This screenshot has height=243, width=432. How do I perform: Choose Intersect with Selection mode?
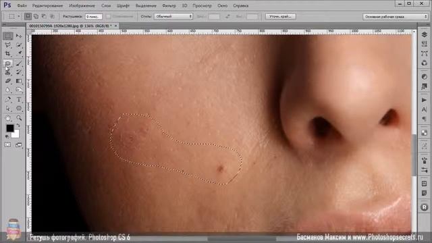[52, 16]
